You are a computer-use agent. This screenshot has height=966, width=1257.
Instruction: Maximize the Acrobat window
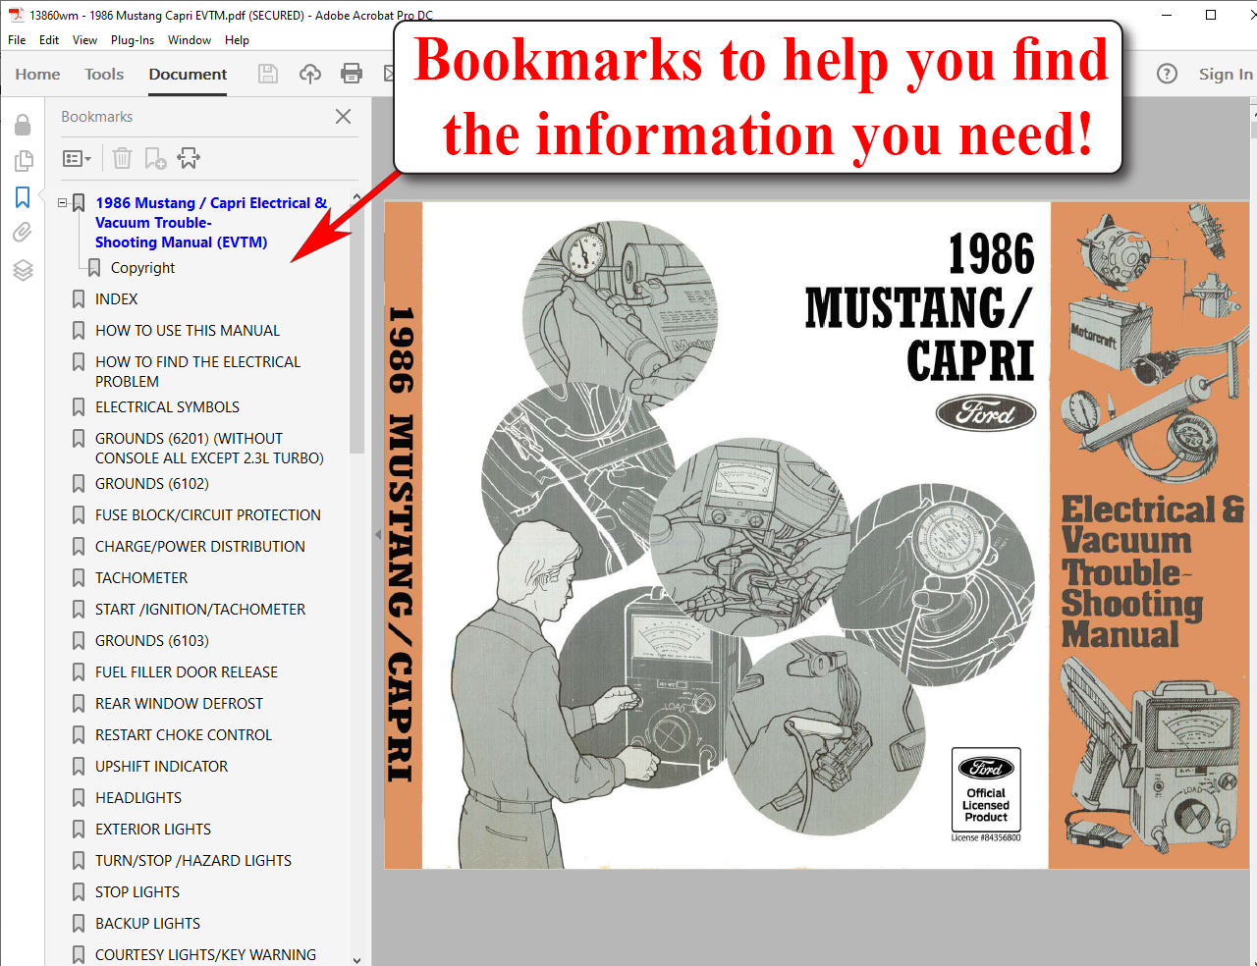(x=1211, y=15)
